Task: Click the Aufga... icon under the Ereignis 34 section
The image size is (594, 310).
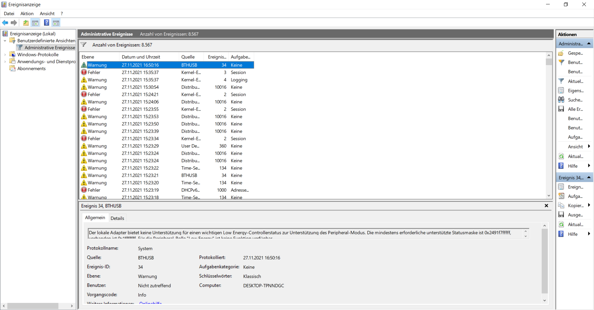Action: coord(561,196)
